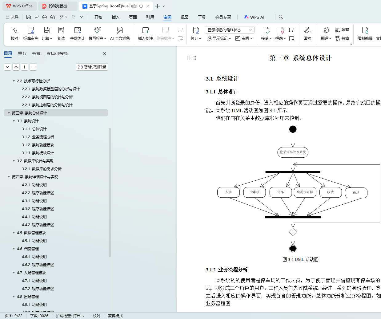Click the 比较 compare icon

click(47, 30)
